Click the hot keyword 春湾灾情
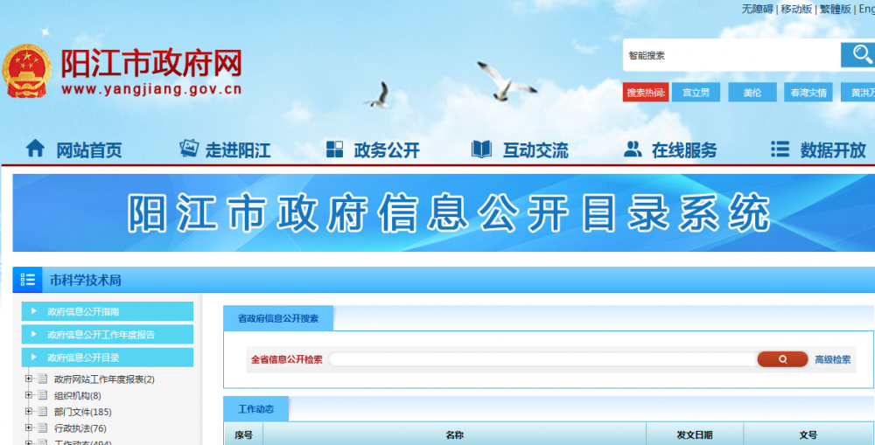Image resolution: width=875 pixels, height=445 pixels. tap(808, 93)
